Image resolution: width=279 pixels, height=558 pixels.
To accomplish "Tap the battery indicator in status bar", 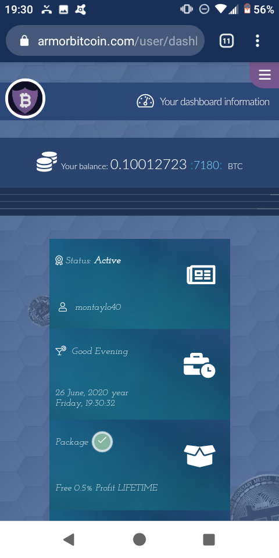I will click(x=247, y=9).
